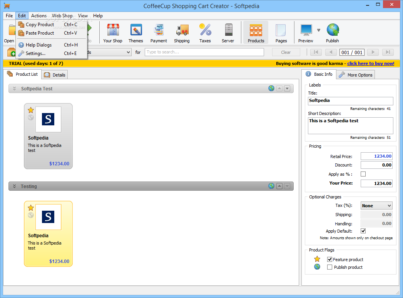Switch to More Options tab

point(356,75)
